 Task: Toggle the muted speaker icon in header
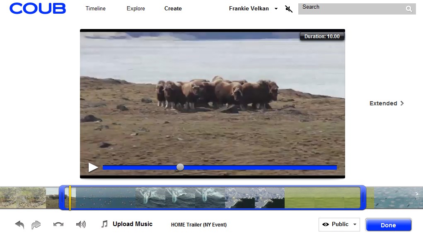click(289, 9)
